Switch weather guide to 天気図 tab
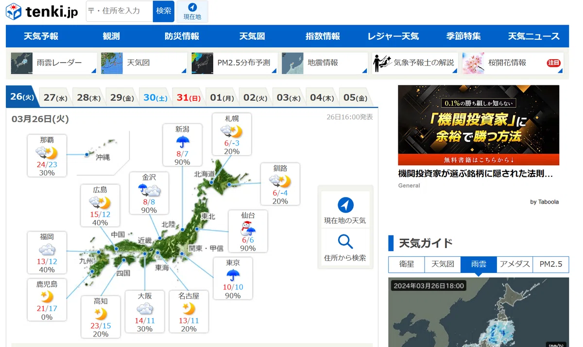Screen dimensions: 583x347 coord(443,264)
